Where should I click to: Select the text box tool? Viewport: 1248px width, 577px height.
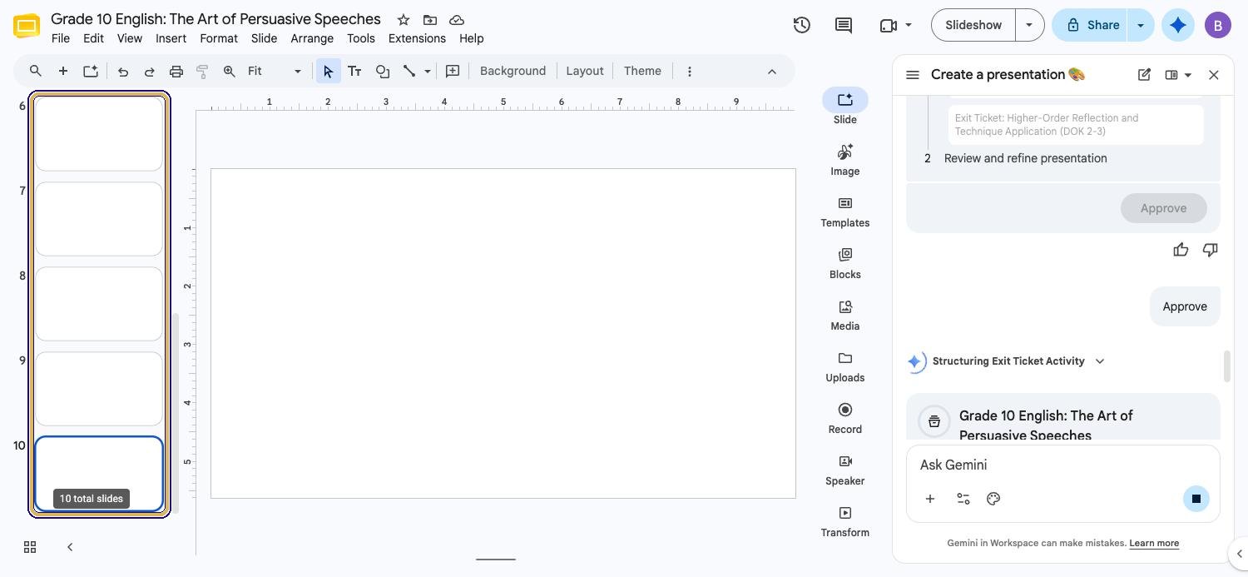coord(354,71)
